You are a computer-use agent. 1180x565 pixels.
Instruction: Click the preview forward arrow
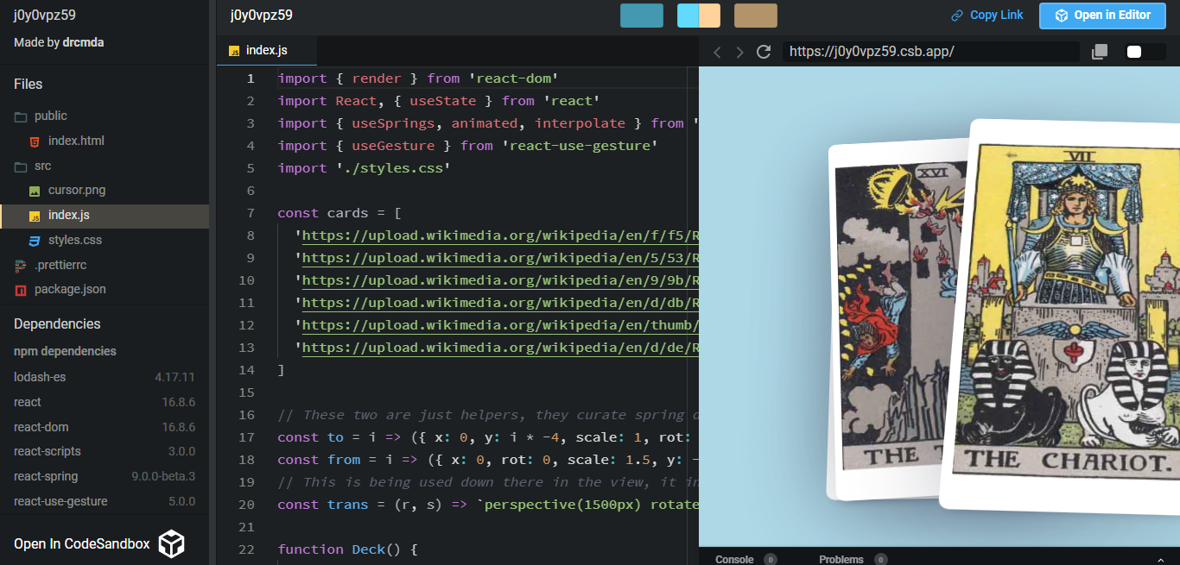[x=739, y=52]
